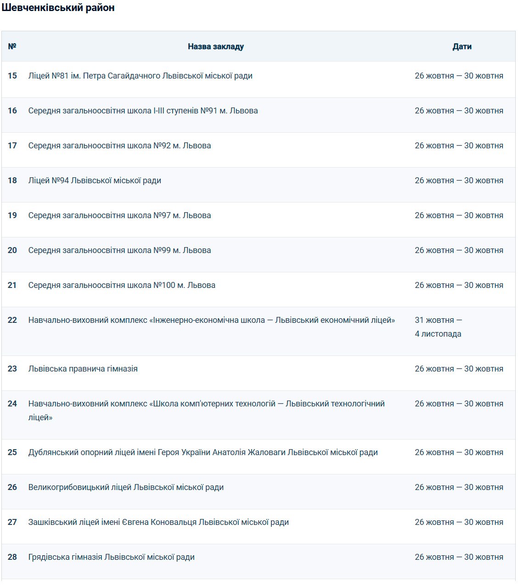
Task: Click row number 18
Action: pos(12,180)
